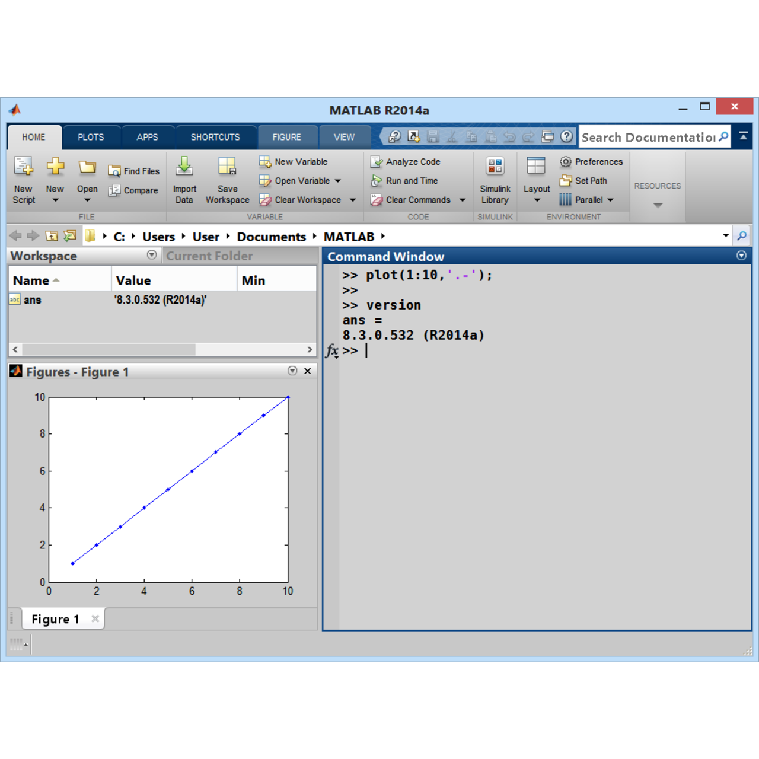Click the Save Workspace icon
This screenshot has width=759, height=759.
227,167
